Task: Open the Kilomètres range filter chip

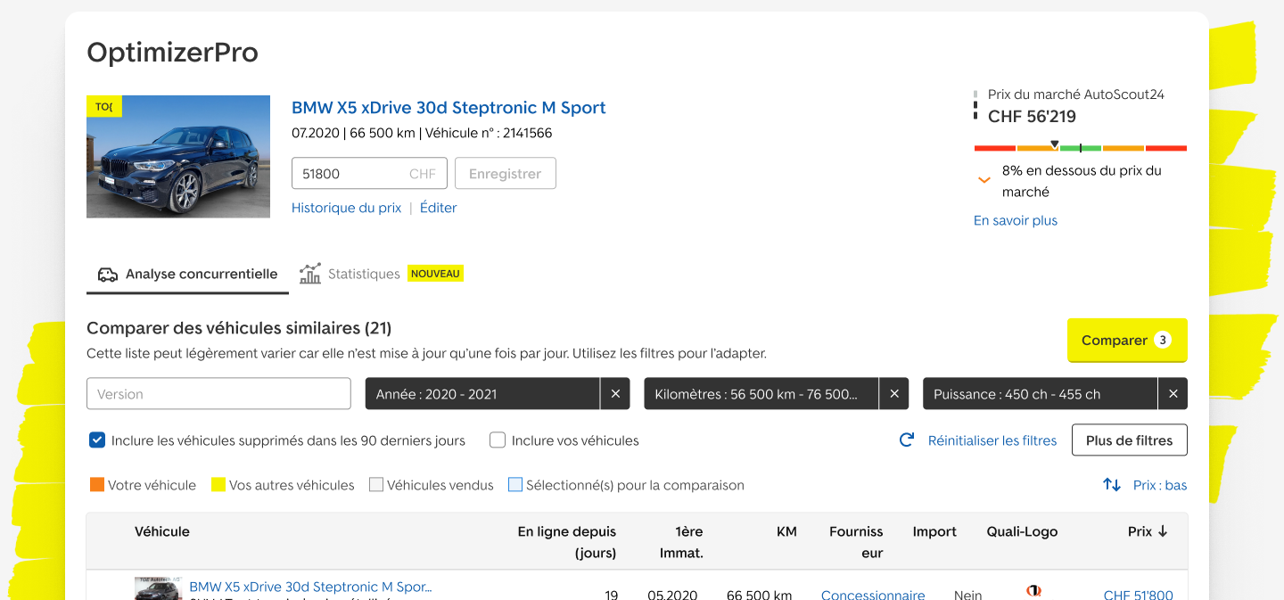Action: coord(761,394)
